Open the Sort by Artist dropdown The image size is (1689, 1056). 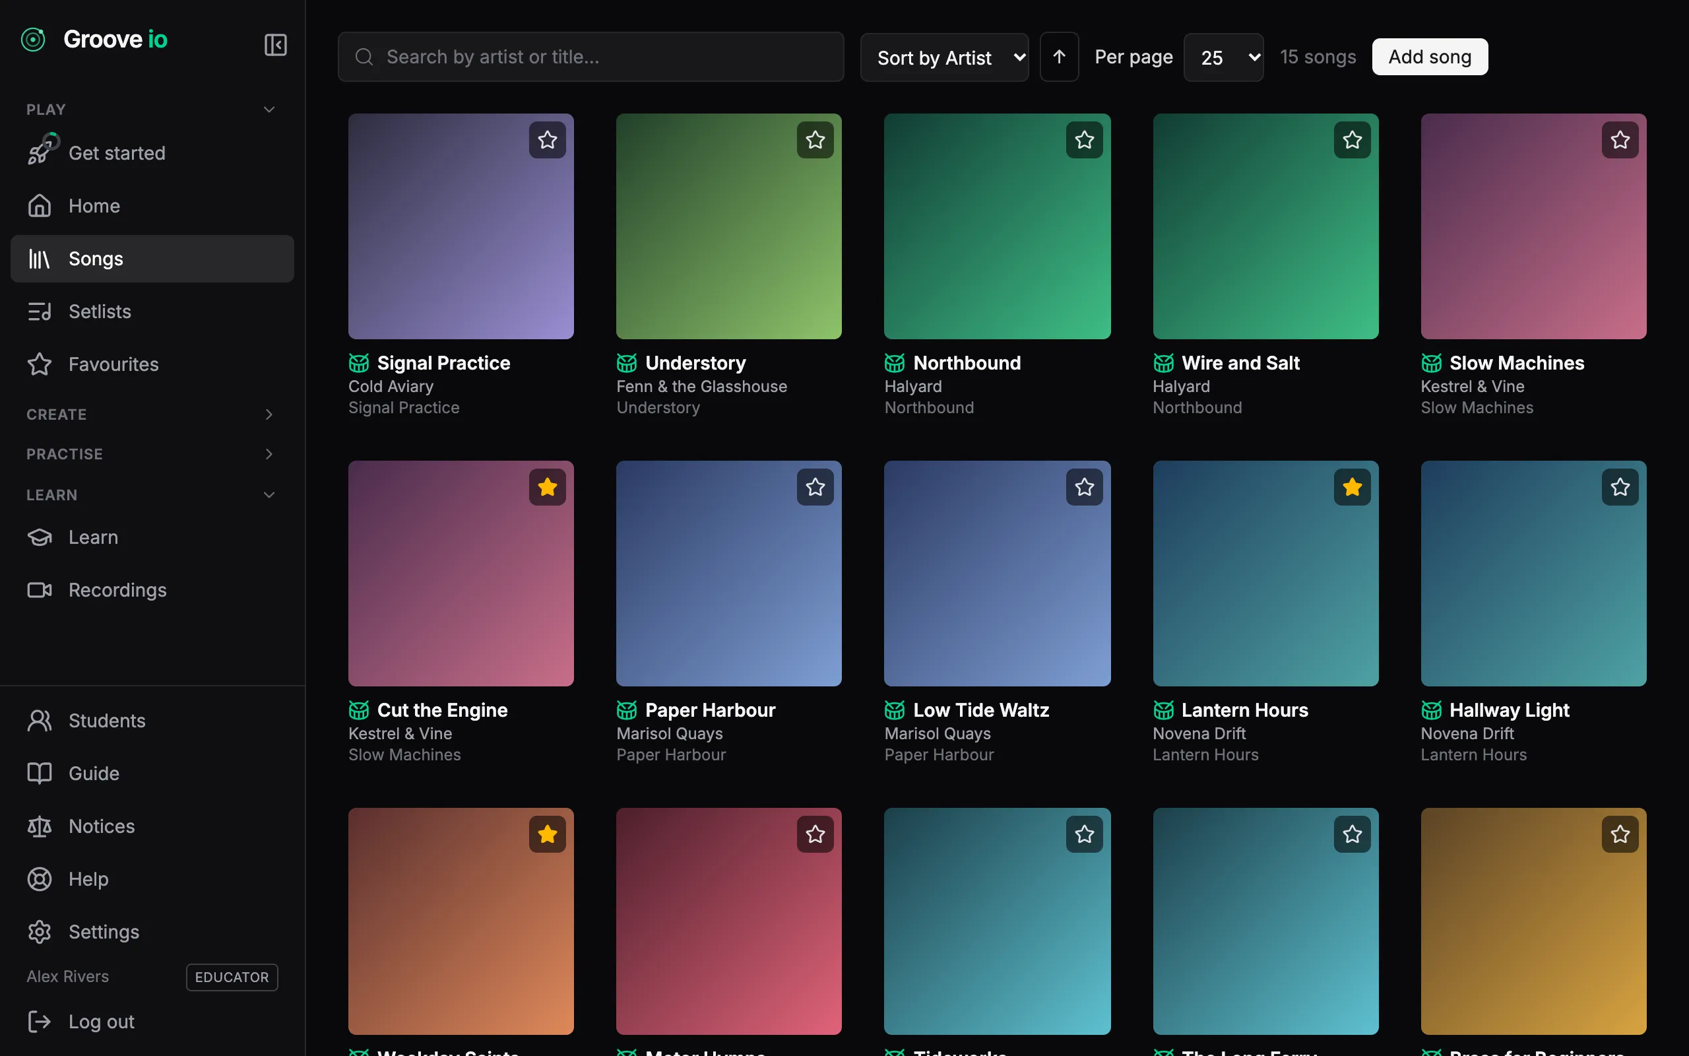[944, 57]
